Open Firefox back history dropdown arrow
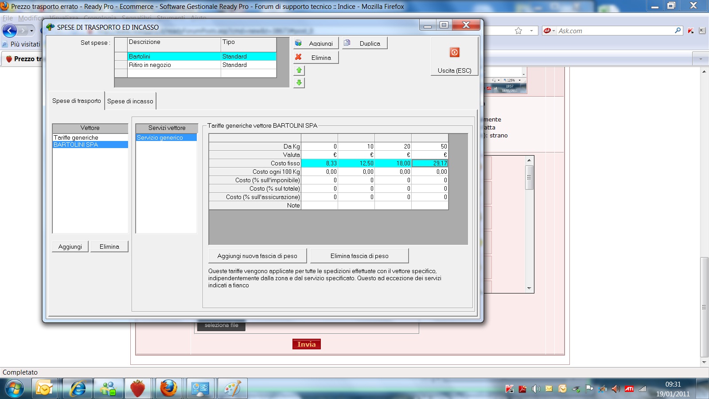This screenshot has width=709, height=399. 31,31
